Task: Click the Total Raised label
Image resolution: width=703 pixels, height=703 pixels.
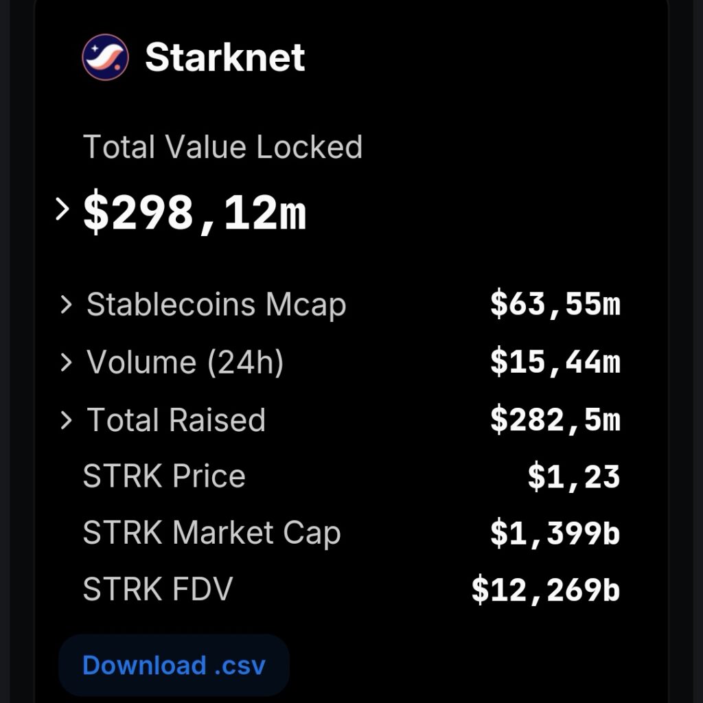Action: [175, 420]
